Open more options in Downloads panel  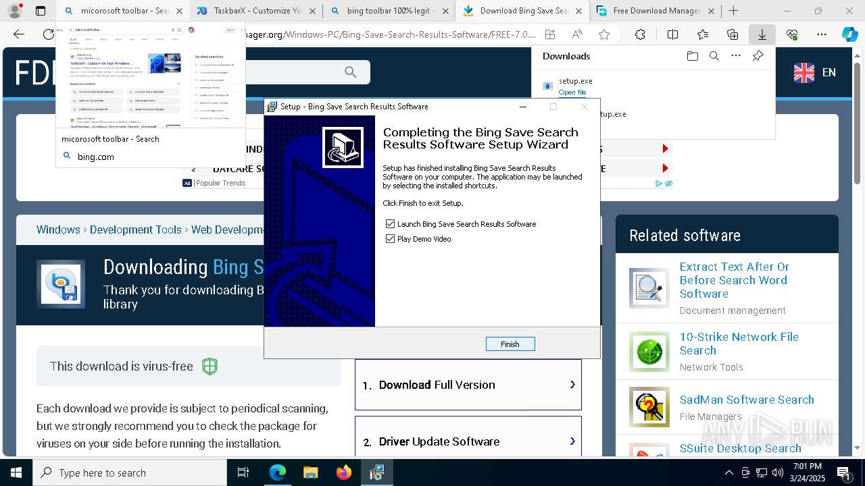coord(736,56)
